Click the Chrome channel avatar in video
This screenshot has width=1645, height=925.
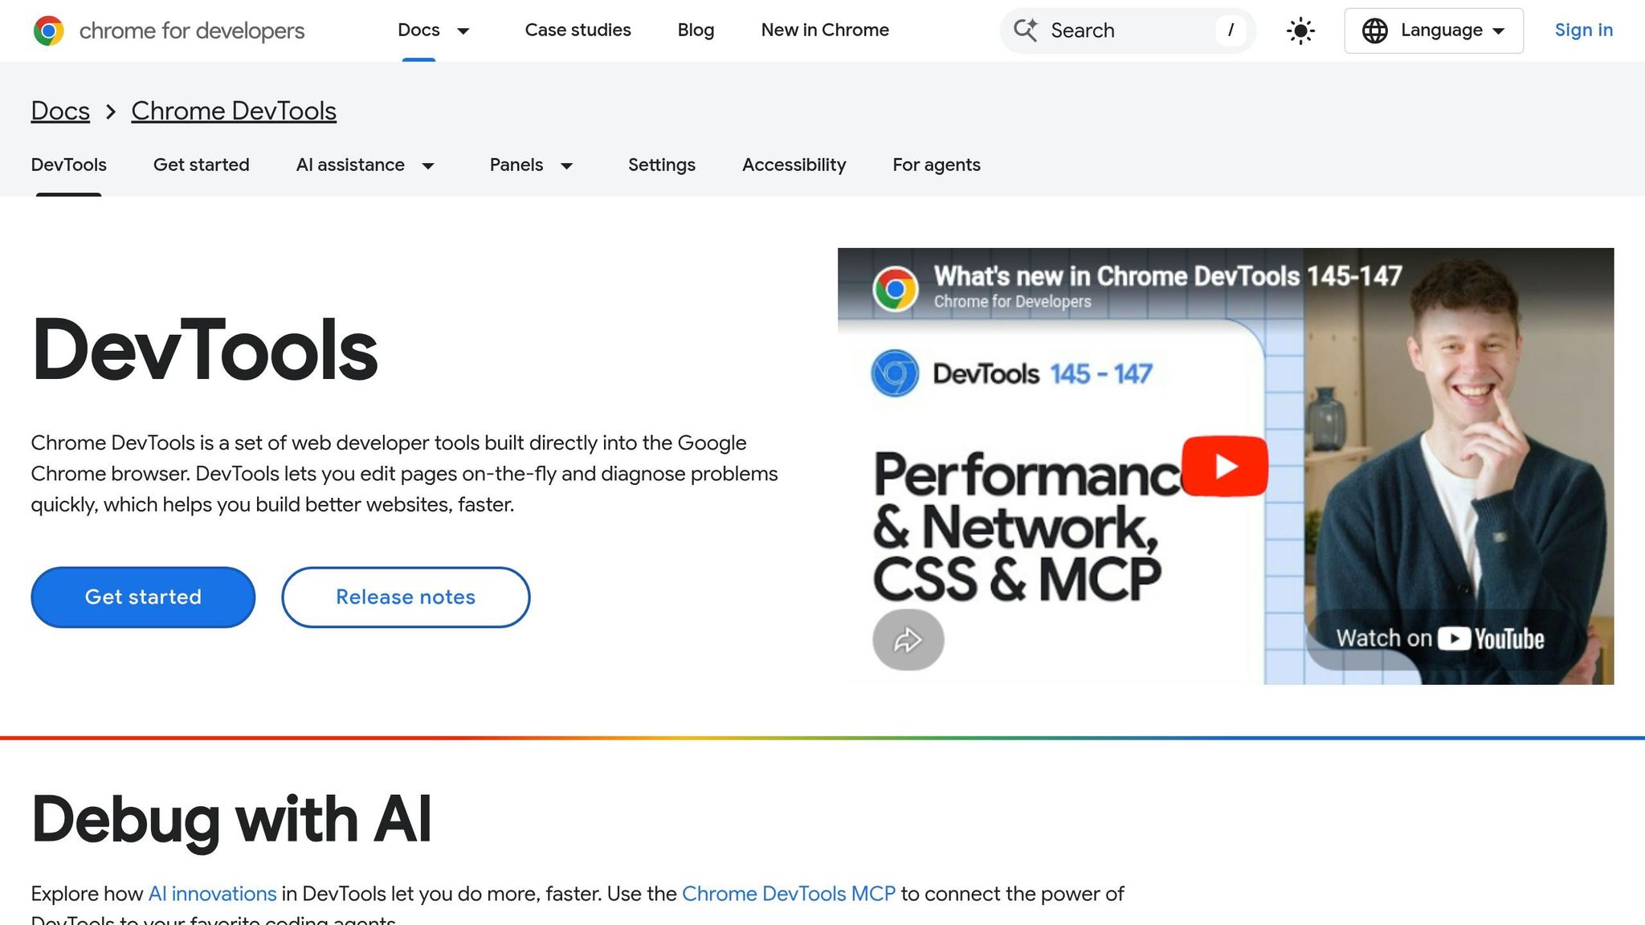896,289
